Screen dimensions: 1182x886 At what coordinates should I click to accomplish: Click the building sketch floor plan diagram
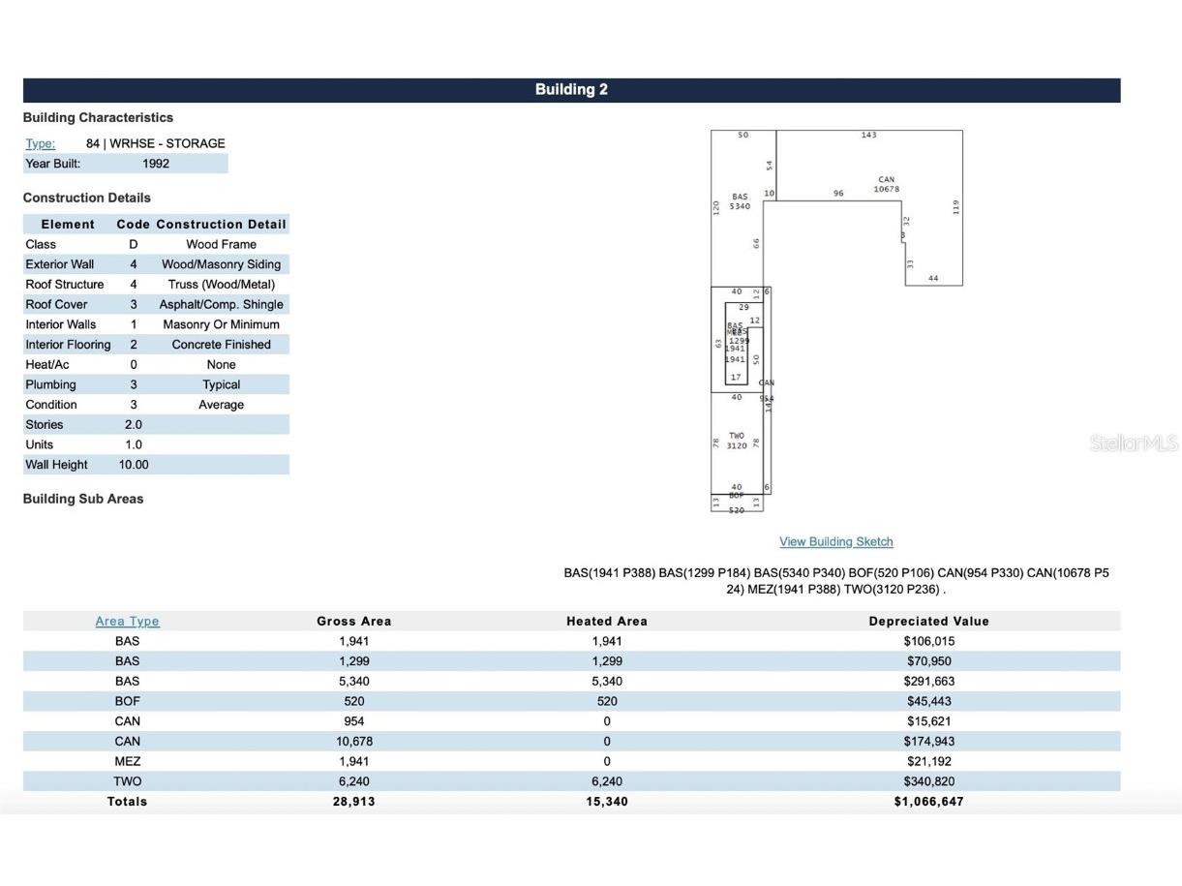point(836,321)
